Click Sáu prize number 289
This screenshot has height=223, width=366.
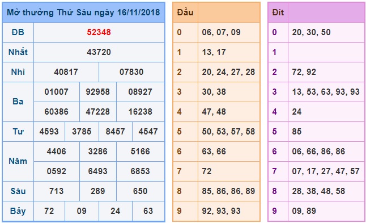97,191
